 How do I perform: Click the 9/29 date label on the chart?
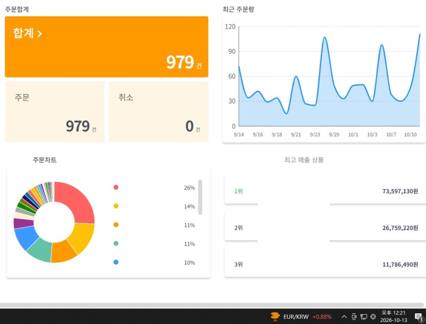click(x=334, y=135)
